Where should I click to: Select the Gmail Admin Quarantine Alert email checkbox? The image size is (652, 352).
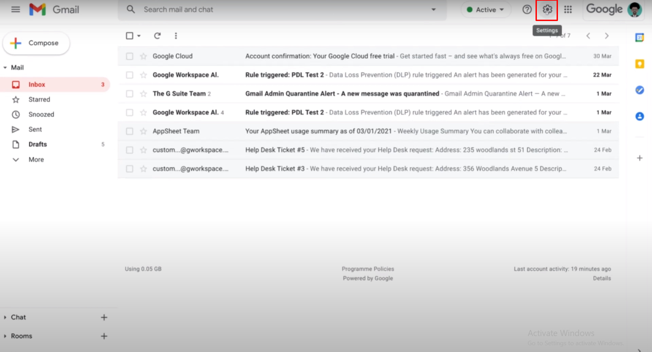click(x=129, y=94)
